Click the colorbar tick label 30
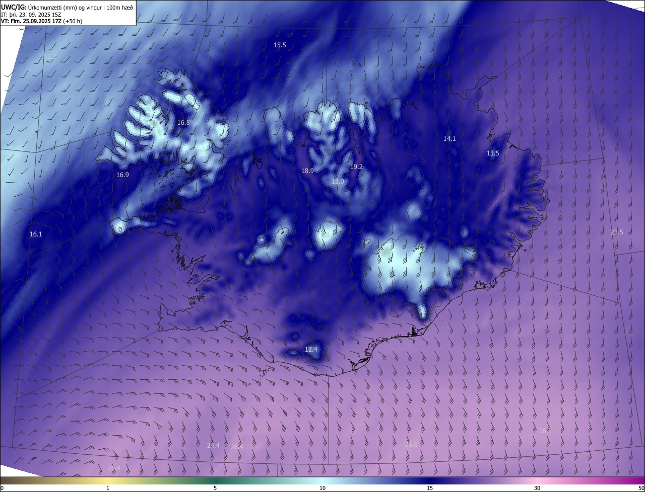645x492 pixels. 537,488
